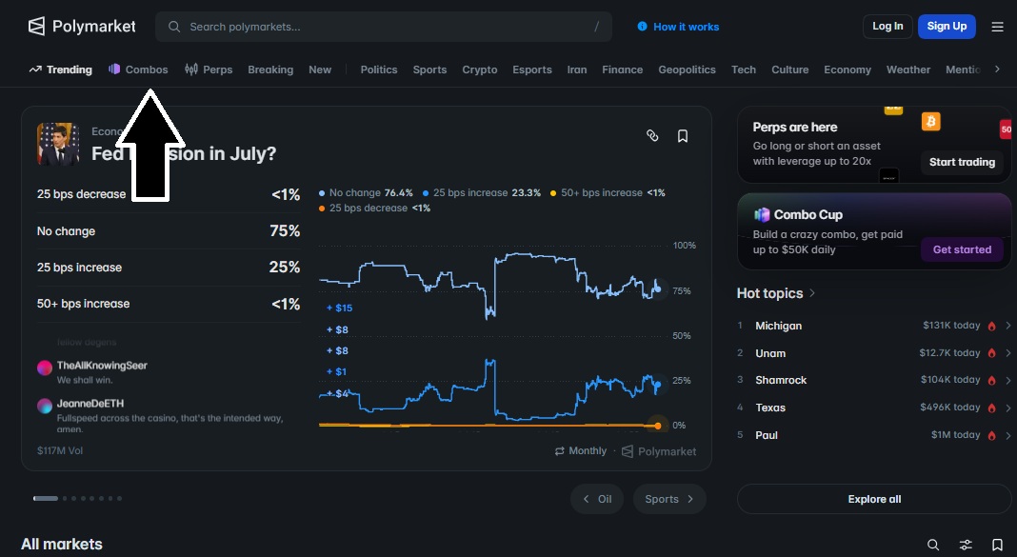
Task: Click the Combo Cup icon
Action: [762, 214]
